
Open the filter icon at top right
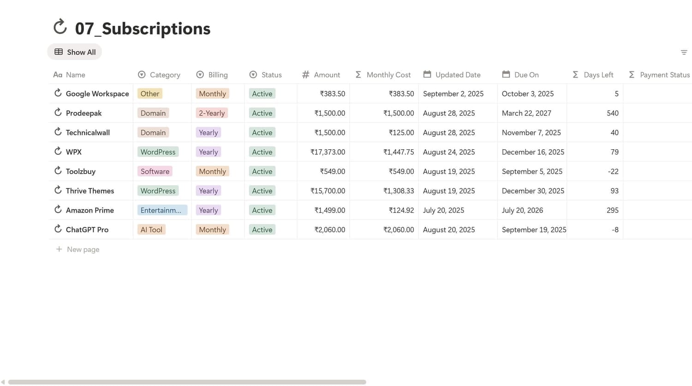(x=684, y=53)
